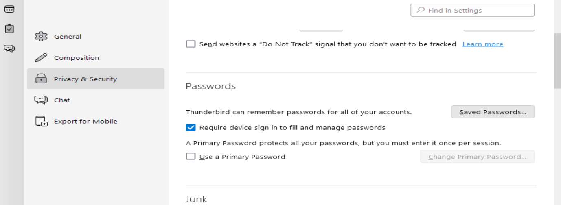The height and width of the screenshot is (205, 561).
Task: Open Calendar from the spaces toolbar
Action: click(9, 9)
